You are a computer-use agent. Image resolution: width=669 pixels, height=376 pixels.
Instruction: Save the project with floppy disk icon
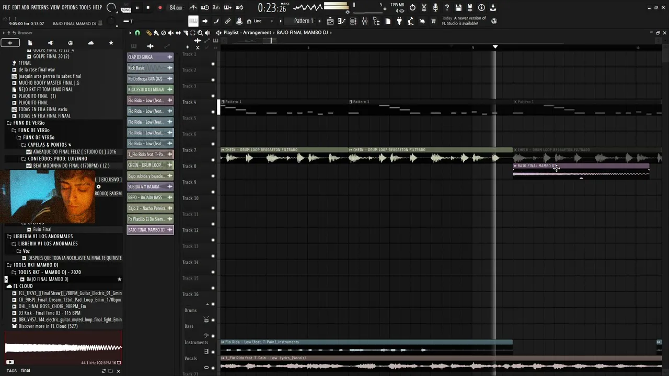pyautogui.click(x=458, y=8)
